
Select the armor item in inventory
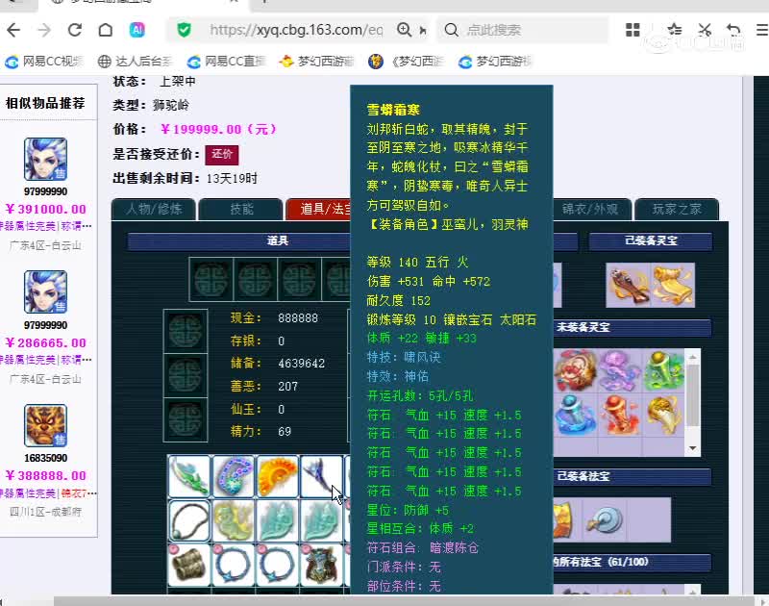tap(321, 565)
